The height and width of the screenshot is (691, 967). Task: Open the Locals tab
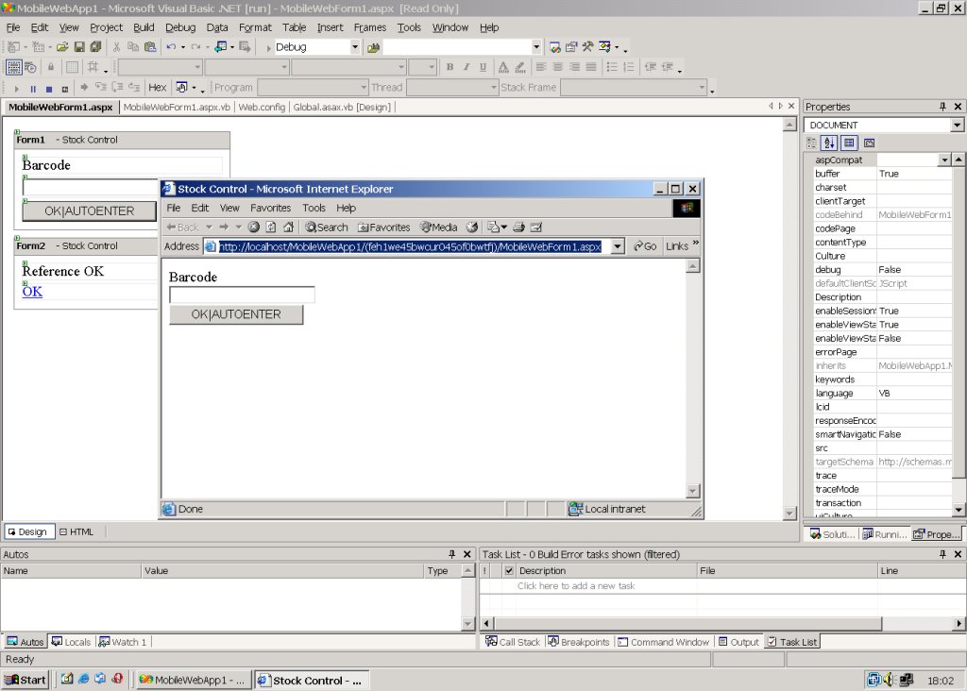tap(72, 642)
